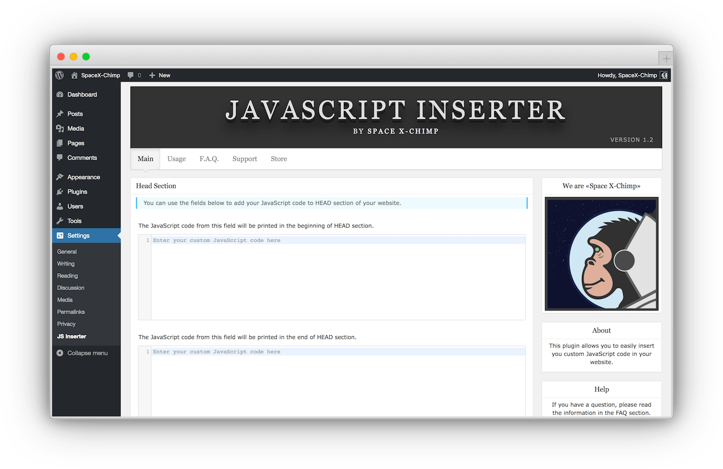Open Privacy settings submenu
The image size is (723, 469).
pos(66,324)
